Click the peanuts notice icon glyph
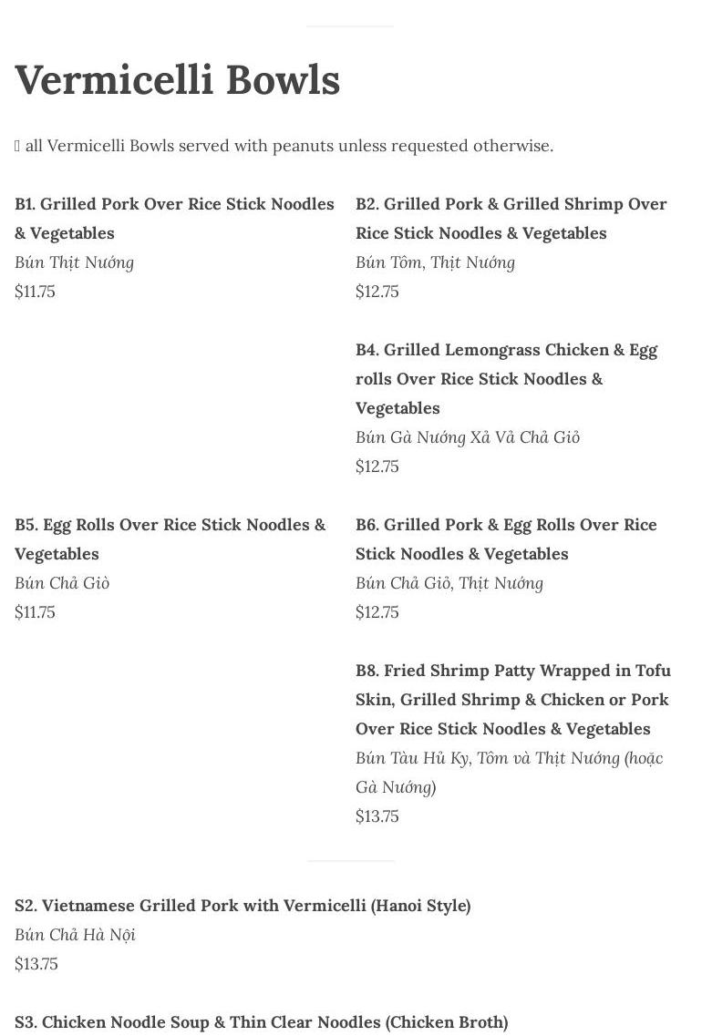702x1036 pixels. (17, 146)
